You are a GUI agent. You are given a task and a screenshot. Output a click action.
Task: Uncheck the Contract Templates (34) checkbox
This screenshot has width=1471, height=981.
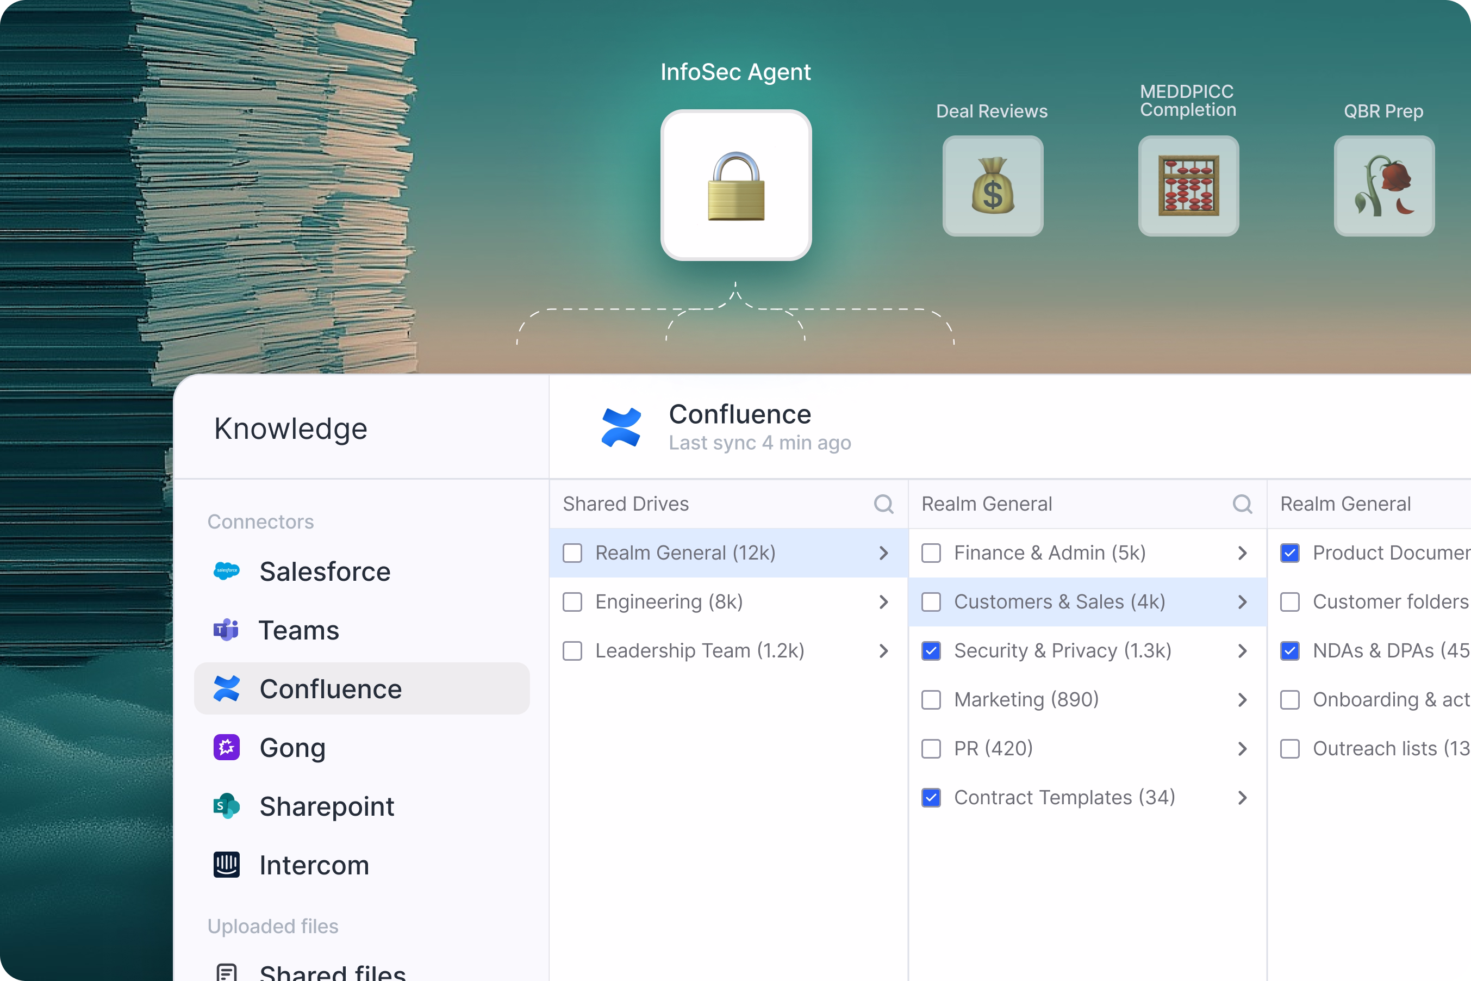click(x=931, y=797)
